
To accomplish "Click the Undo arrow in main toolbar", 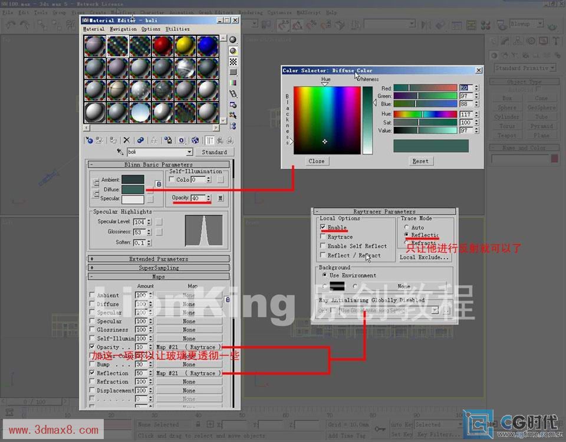I will click(x=10, y=25).
